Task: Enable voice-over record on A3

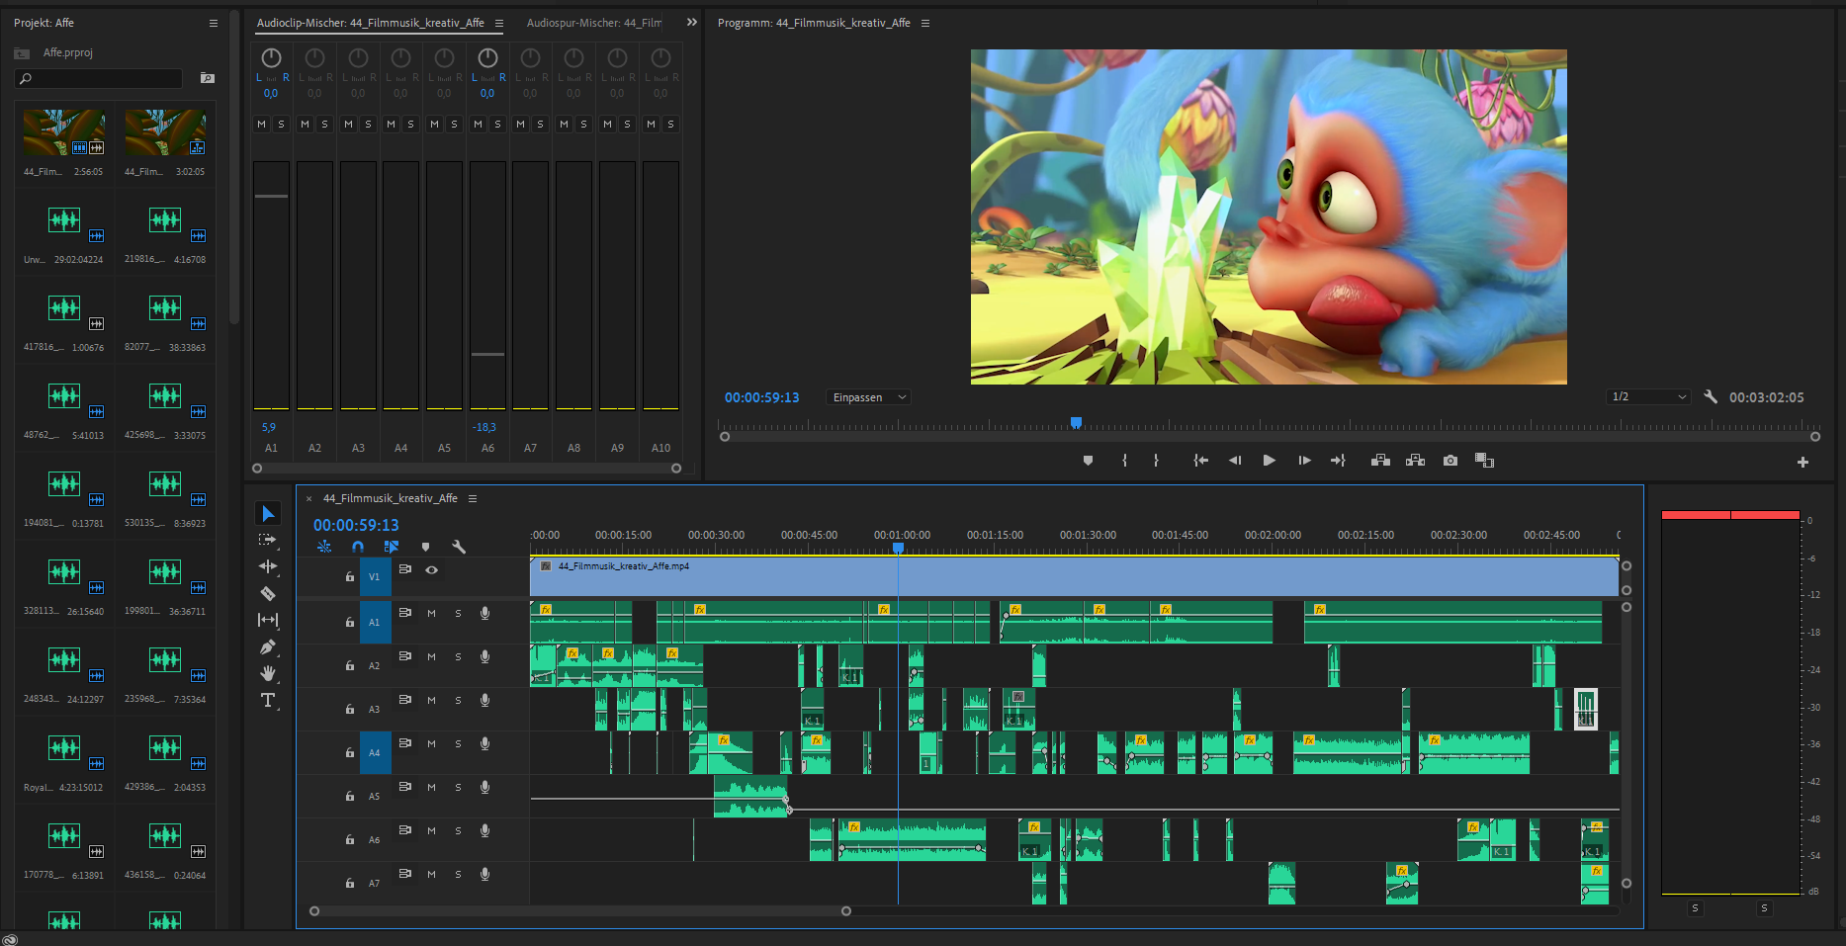Action: [484, 700]
